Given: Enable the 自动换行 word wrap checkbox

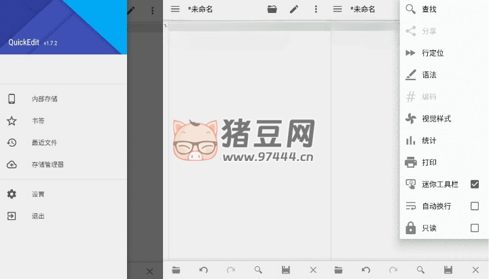Looking at the screenshot, I should tap(475, 206).
